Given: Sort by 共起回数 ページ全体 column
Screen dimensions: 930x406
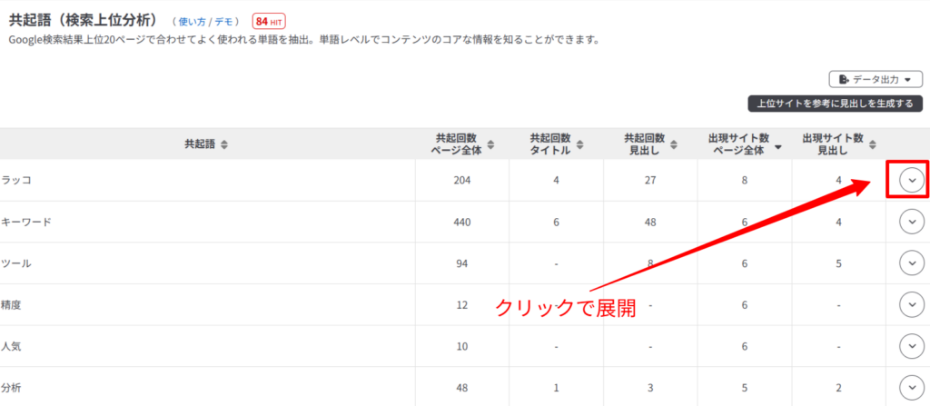Looking at the screenshot, I should pos(491,144).
